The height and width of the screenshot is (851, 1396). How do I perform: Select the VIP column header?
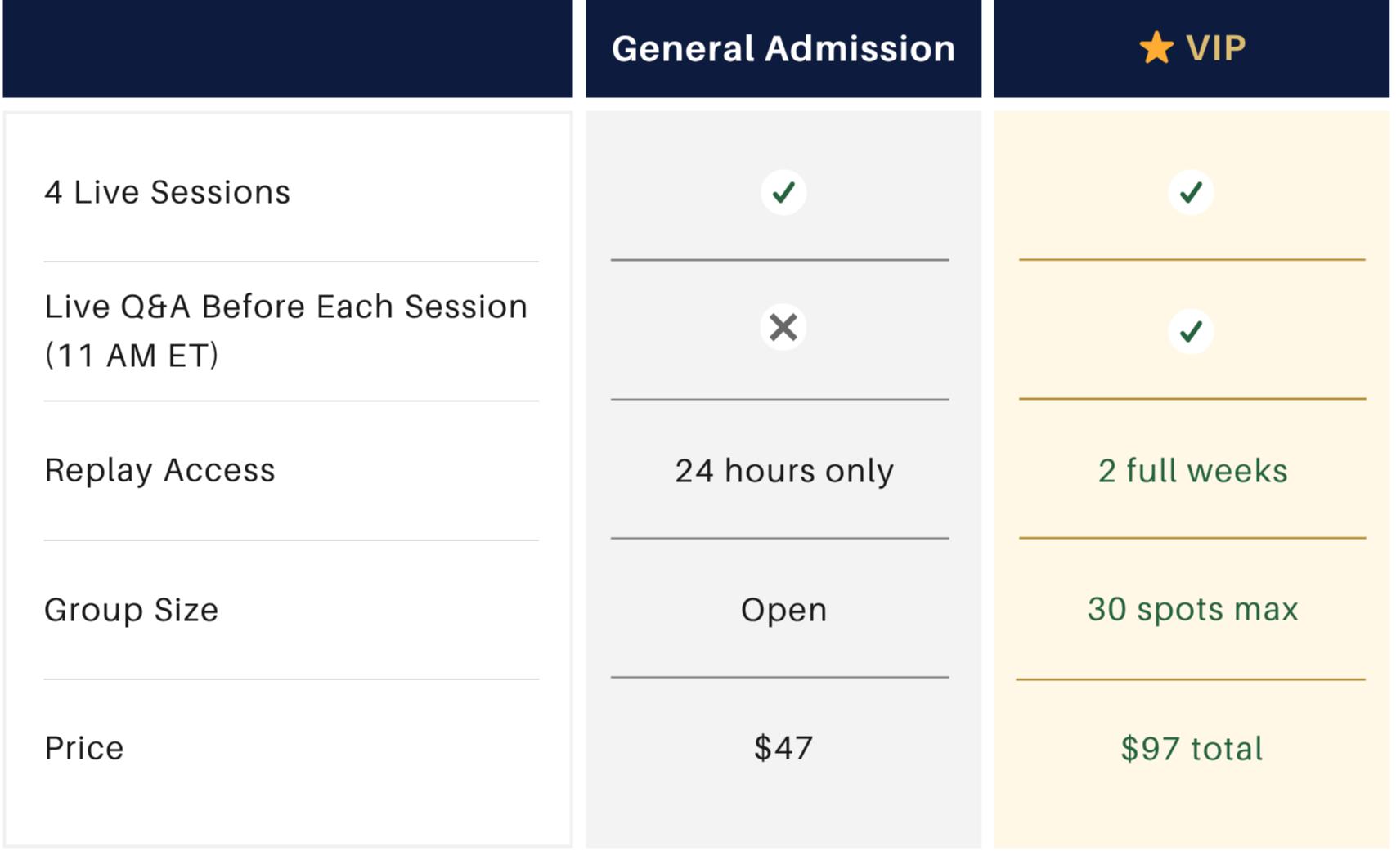tap(1215, 49)
